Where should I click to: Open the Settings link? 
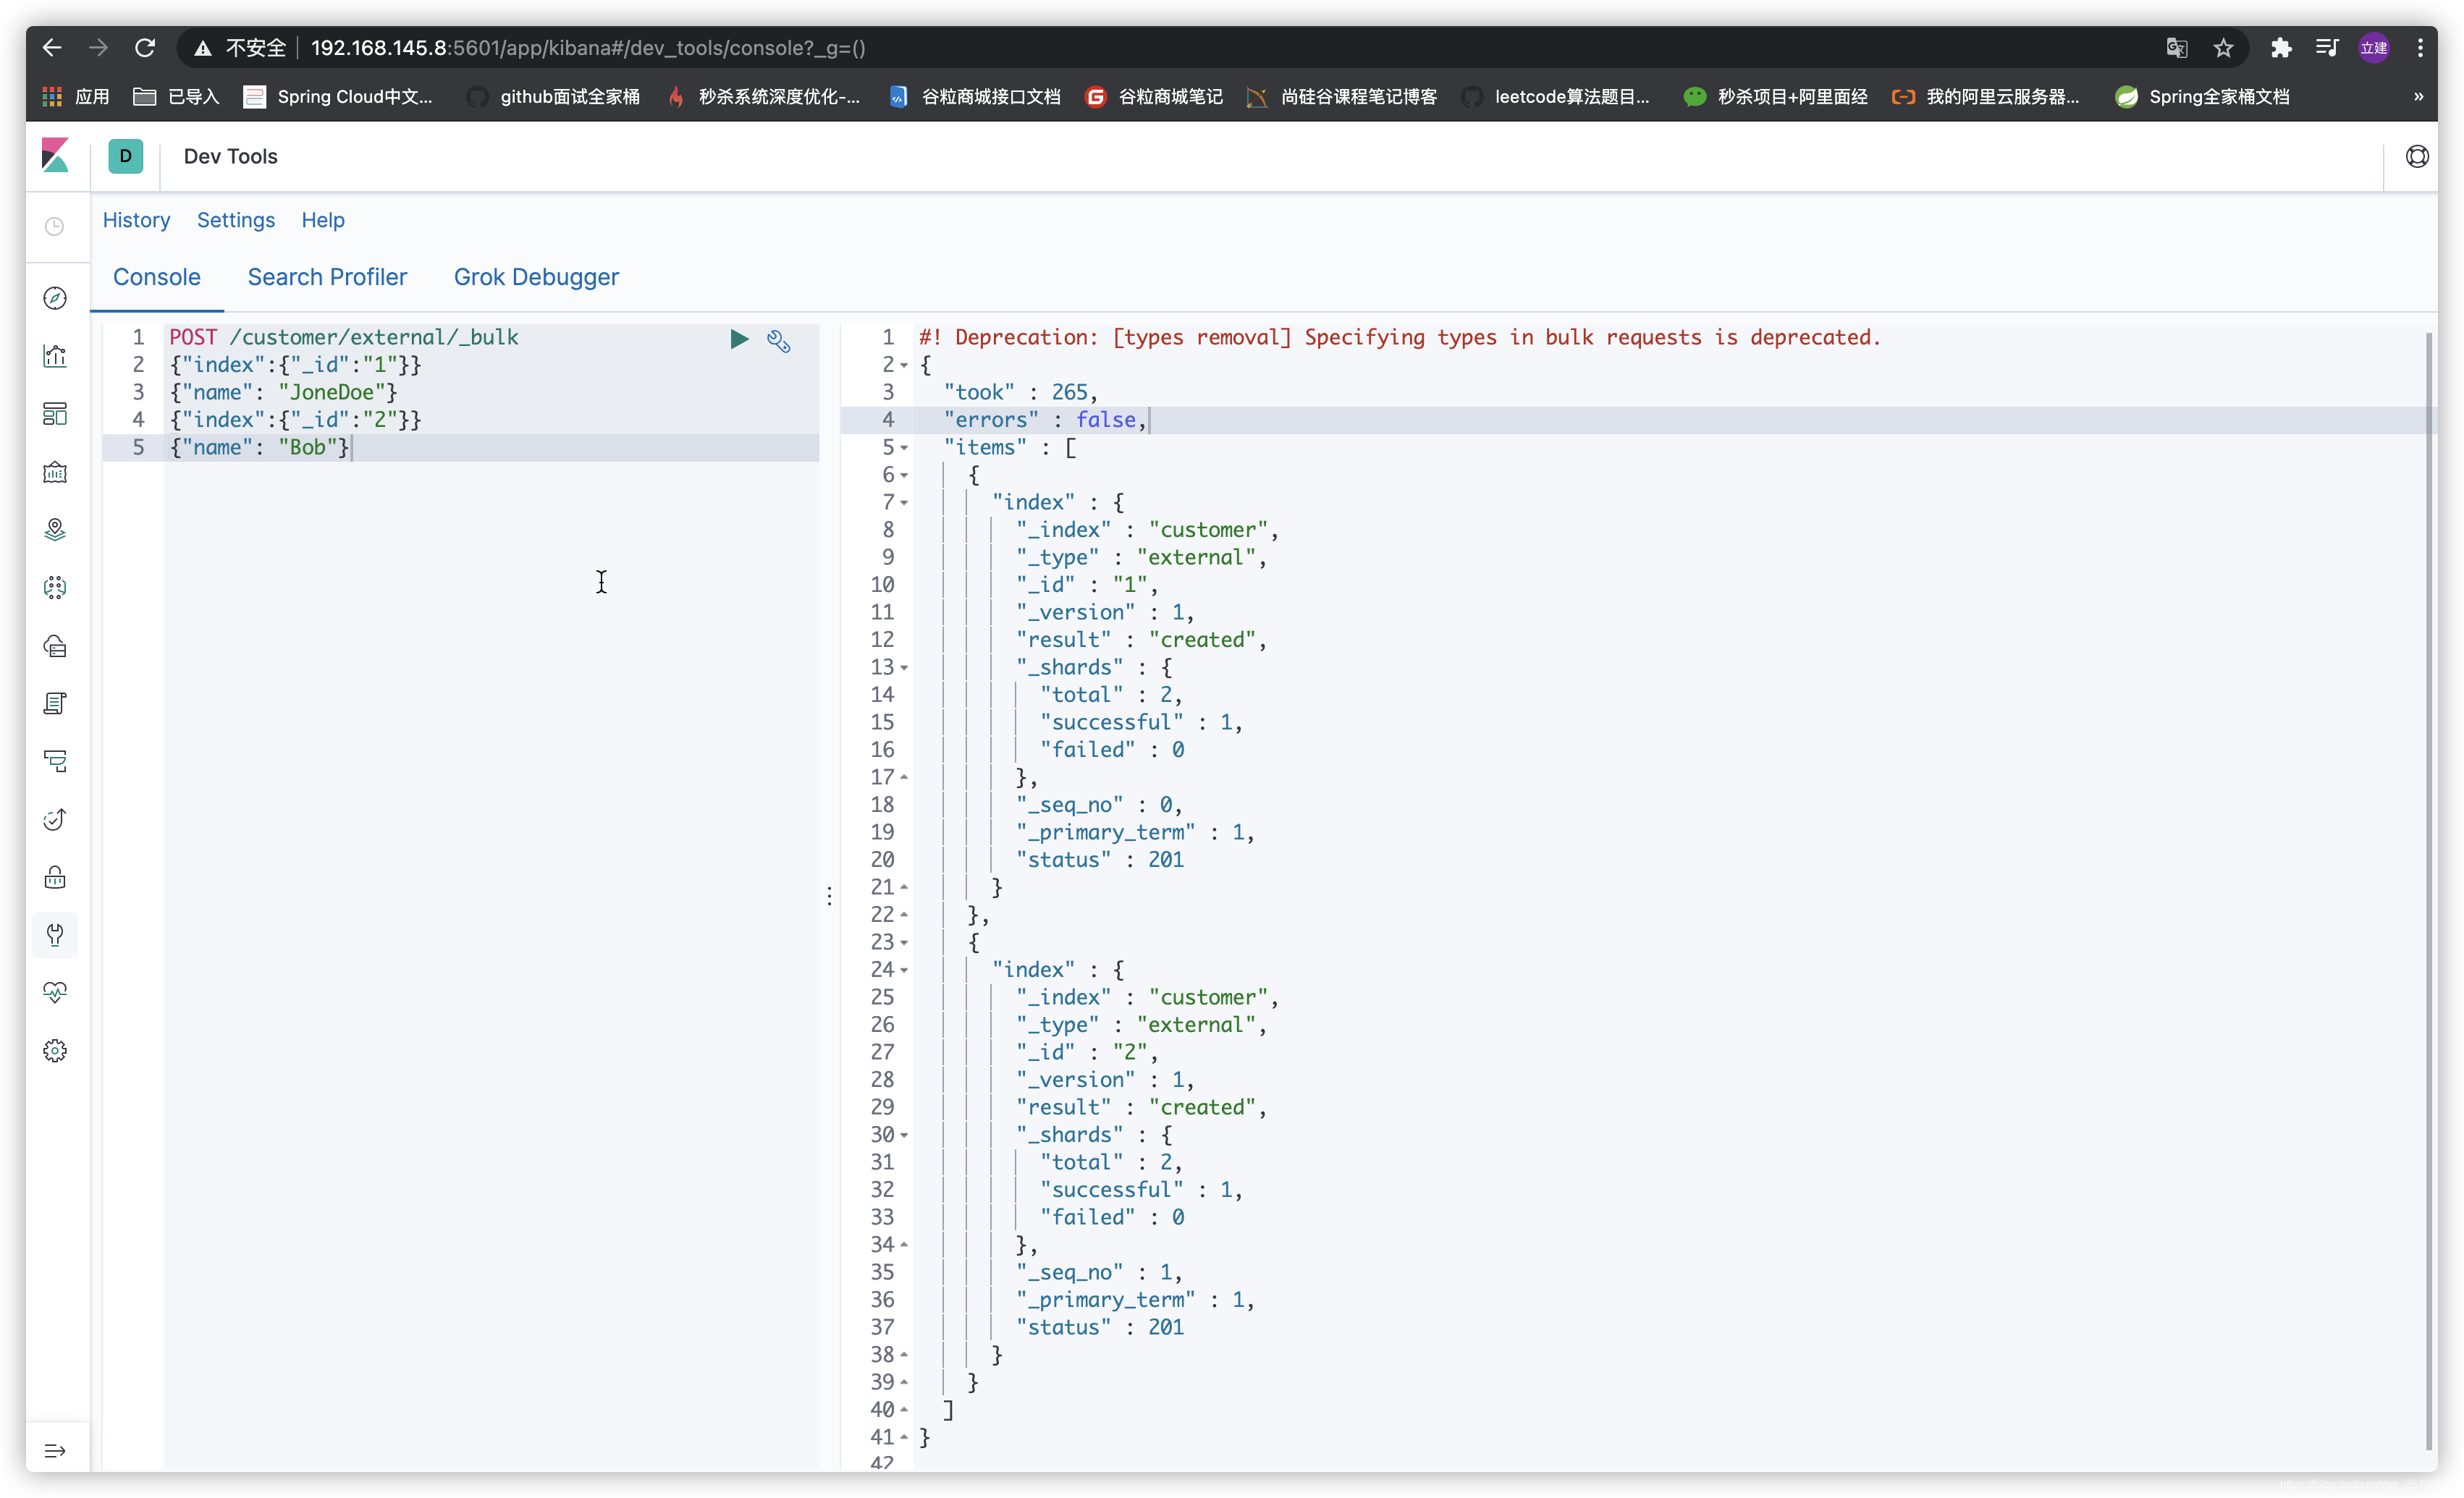(235, 220)
